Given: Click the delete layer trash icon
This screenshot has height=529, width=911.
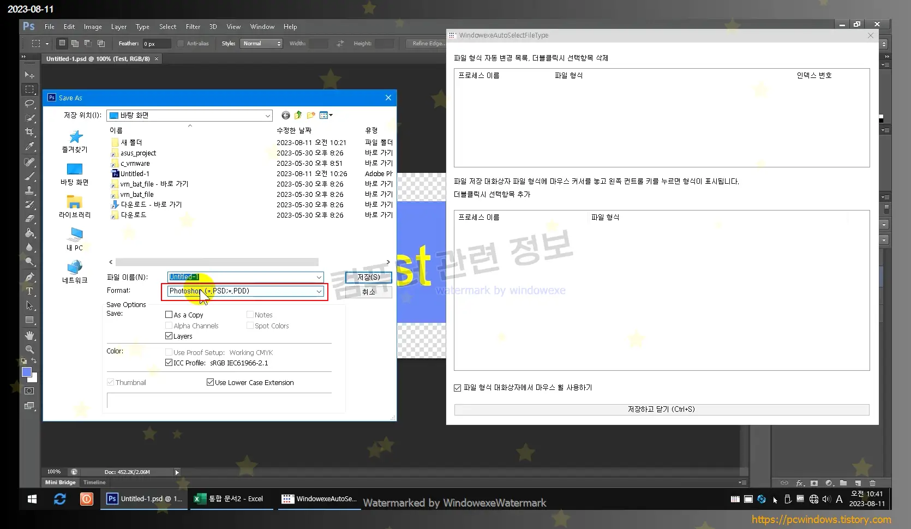Looking at the screenshot, I should click(872, 483).
